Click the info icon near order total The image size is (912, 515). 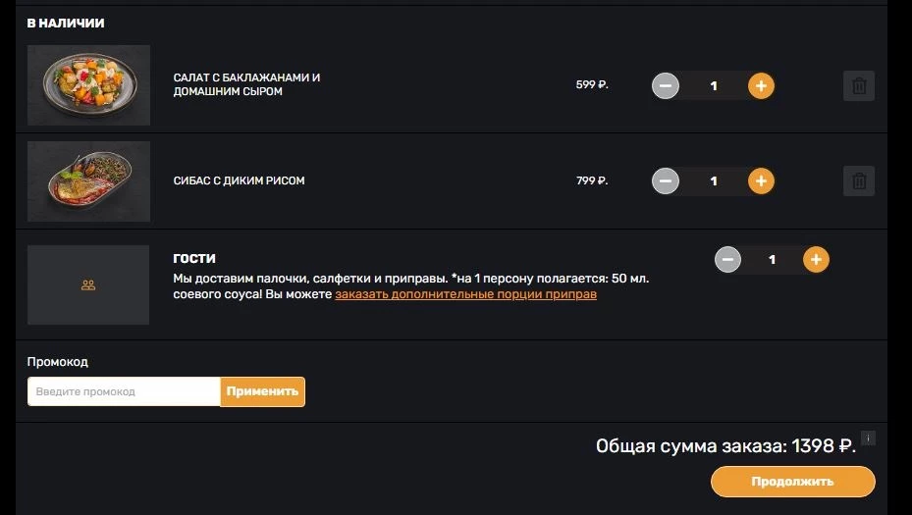868,438
